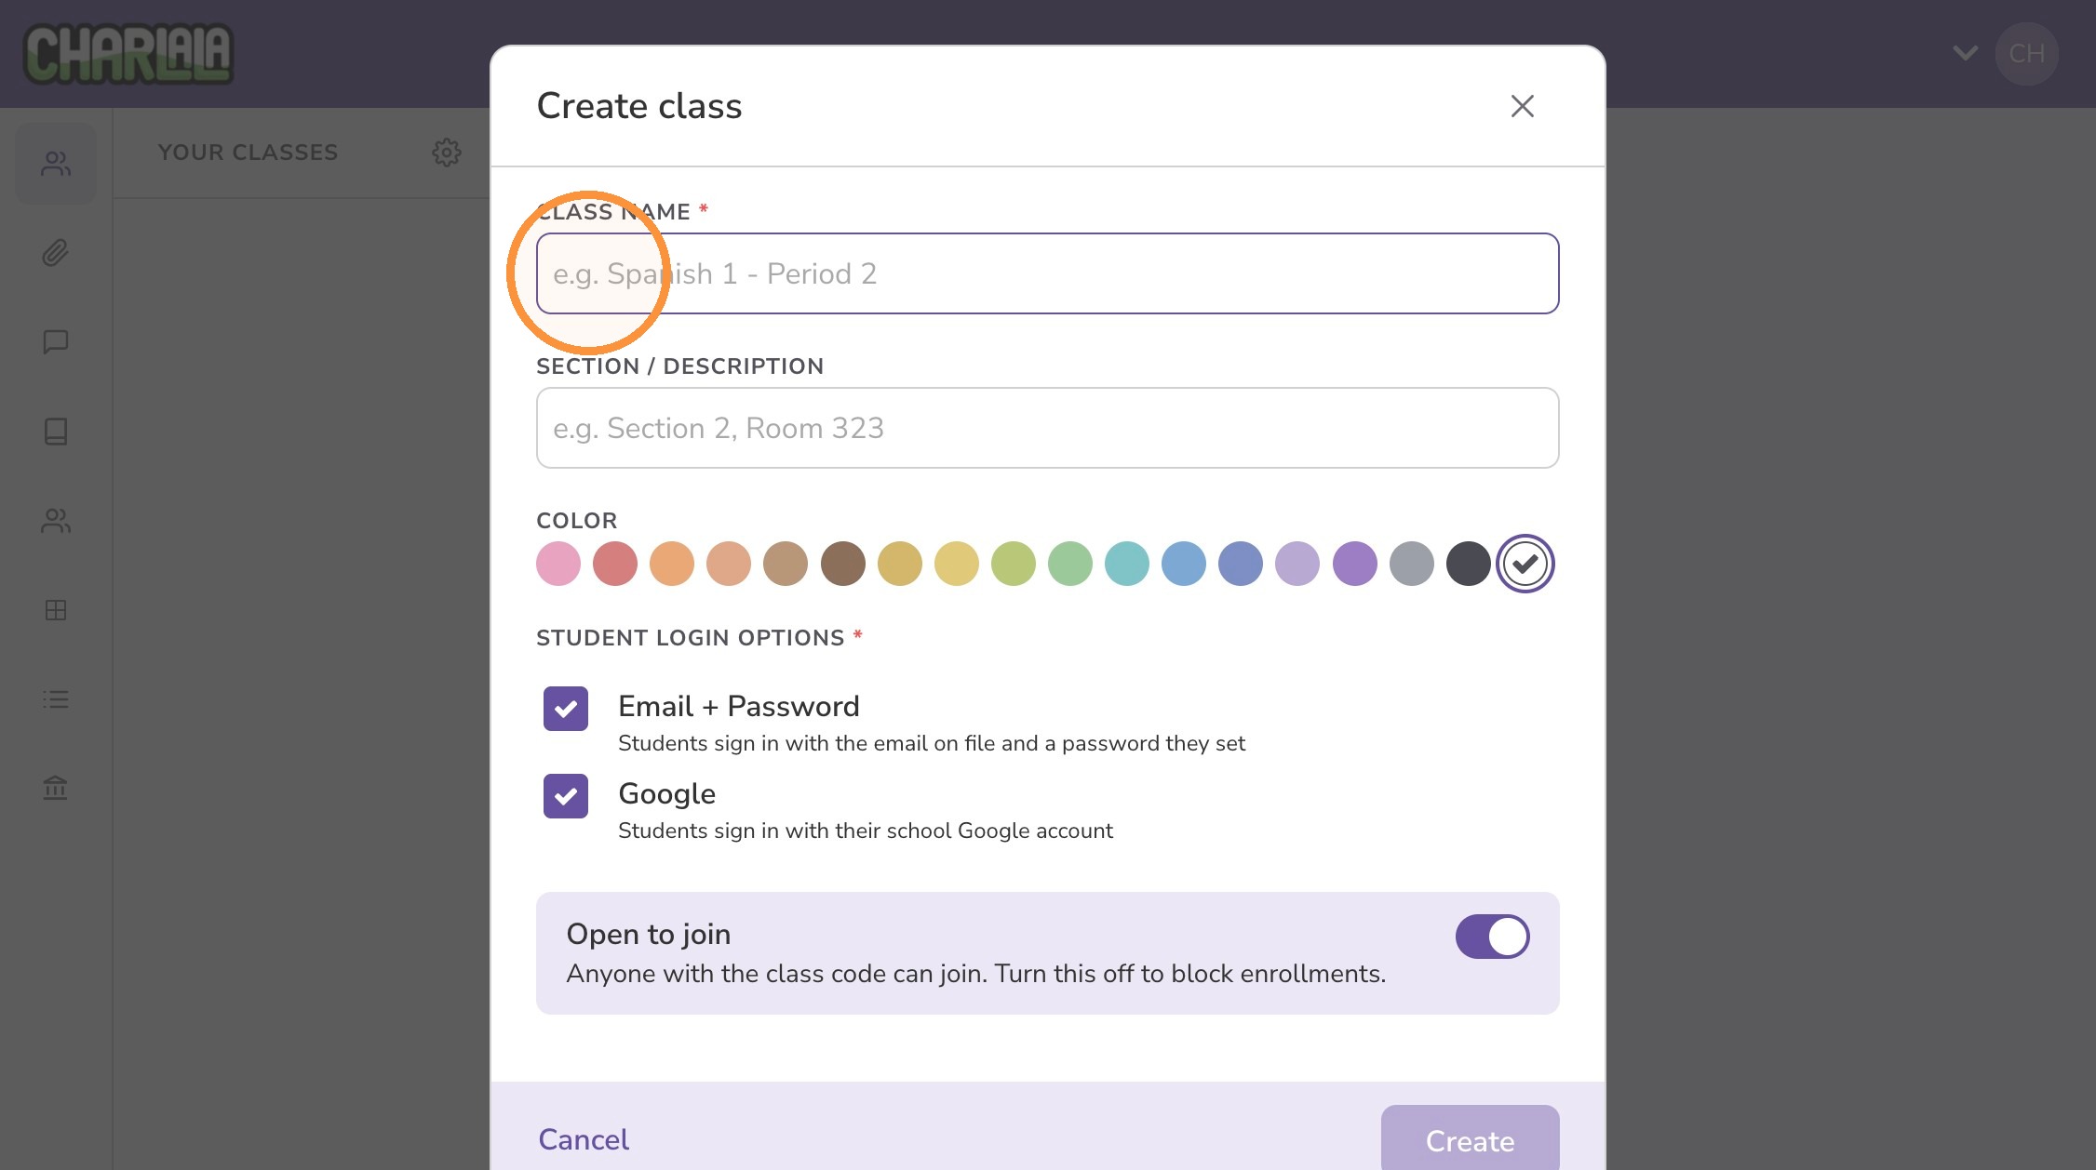
Task: Click Cancel in the dialog
Action: click(584, 1139)
